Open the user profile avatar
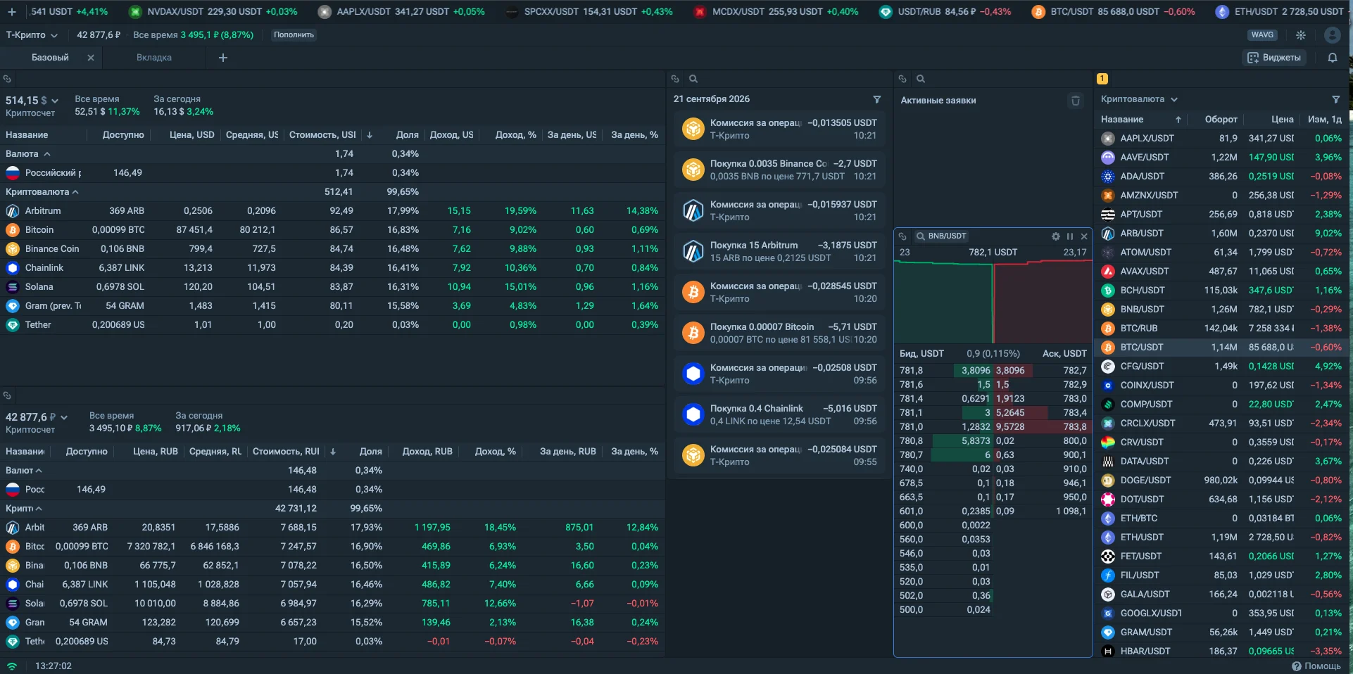Viewport: 1353px width, 674px height. click(1332, 35)
